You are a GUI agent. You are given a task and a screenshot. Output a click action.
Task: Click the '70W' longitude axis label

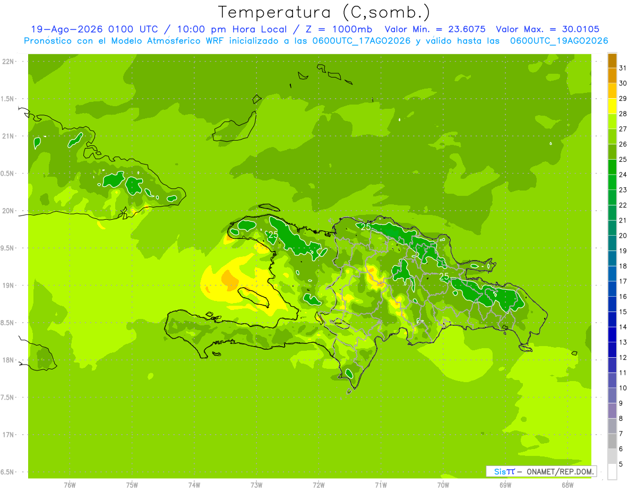443,485
